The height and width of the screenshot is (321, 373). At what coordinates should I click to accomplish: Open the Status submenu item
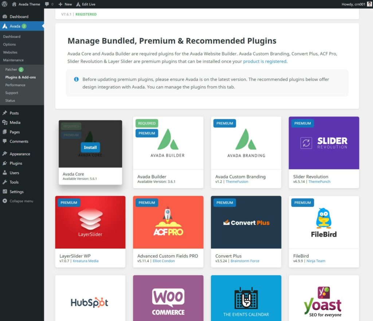click(10, 101)
